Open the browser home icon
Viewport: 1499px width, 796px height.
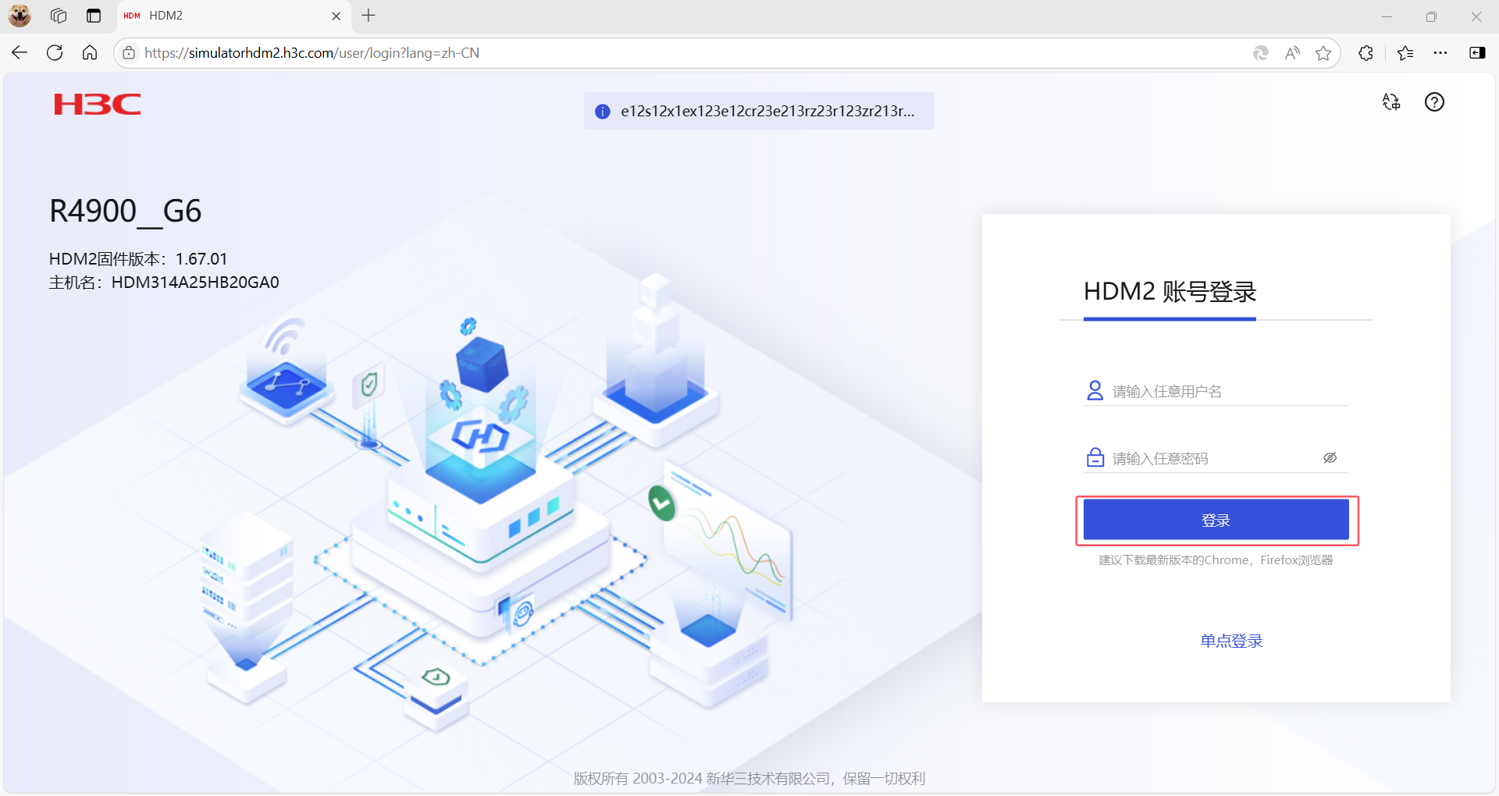(x=90, y=52)
